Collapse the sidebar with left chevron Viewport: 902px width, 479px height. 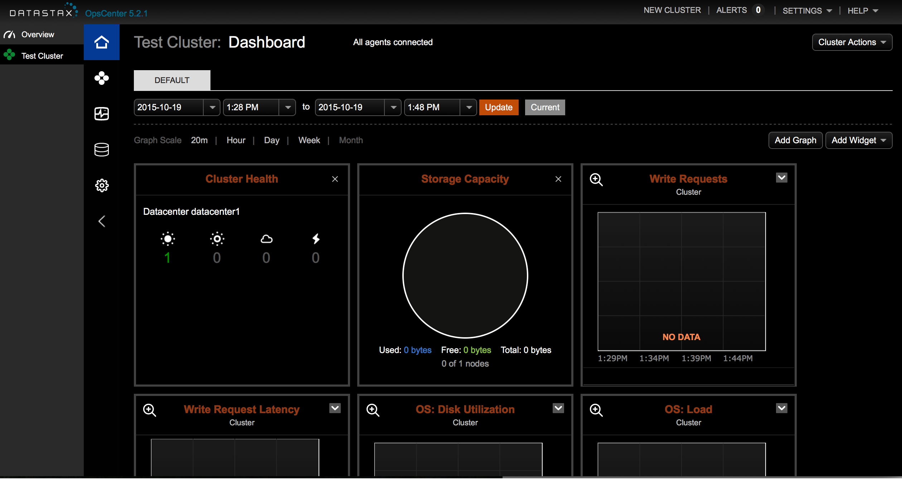(x=102, y=221)
